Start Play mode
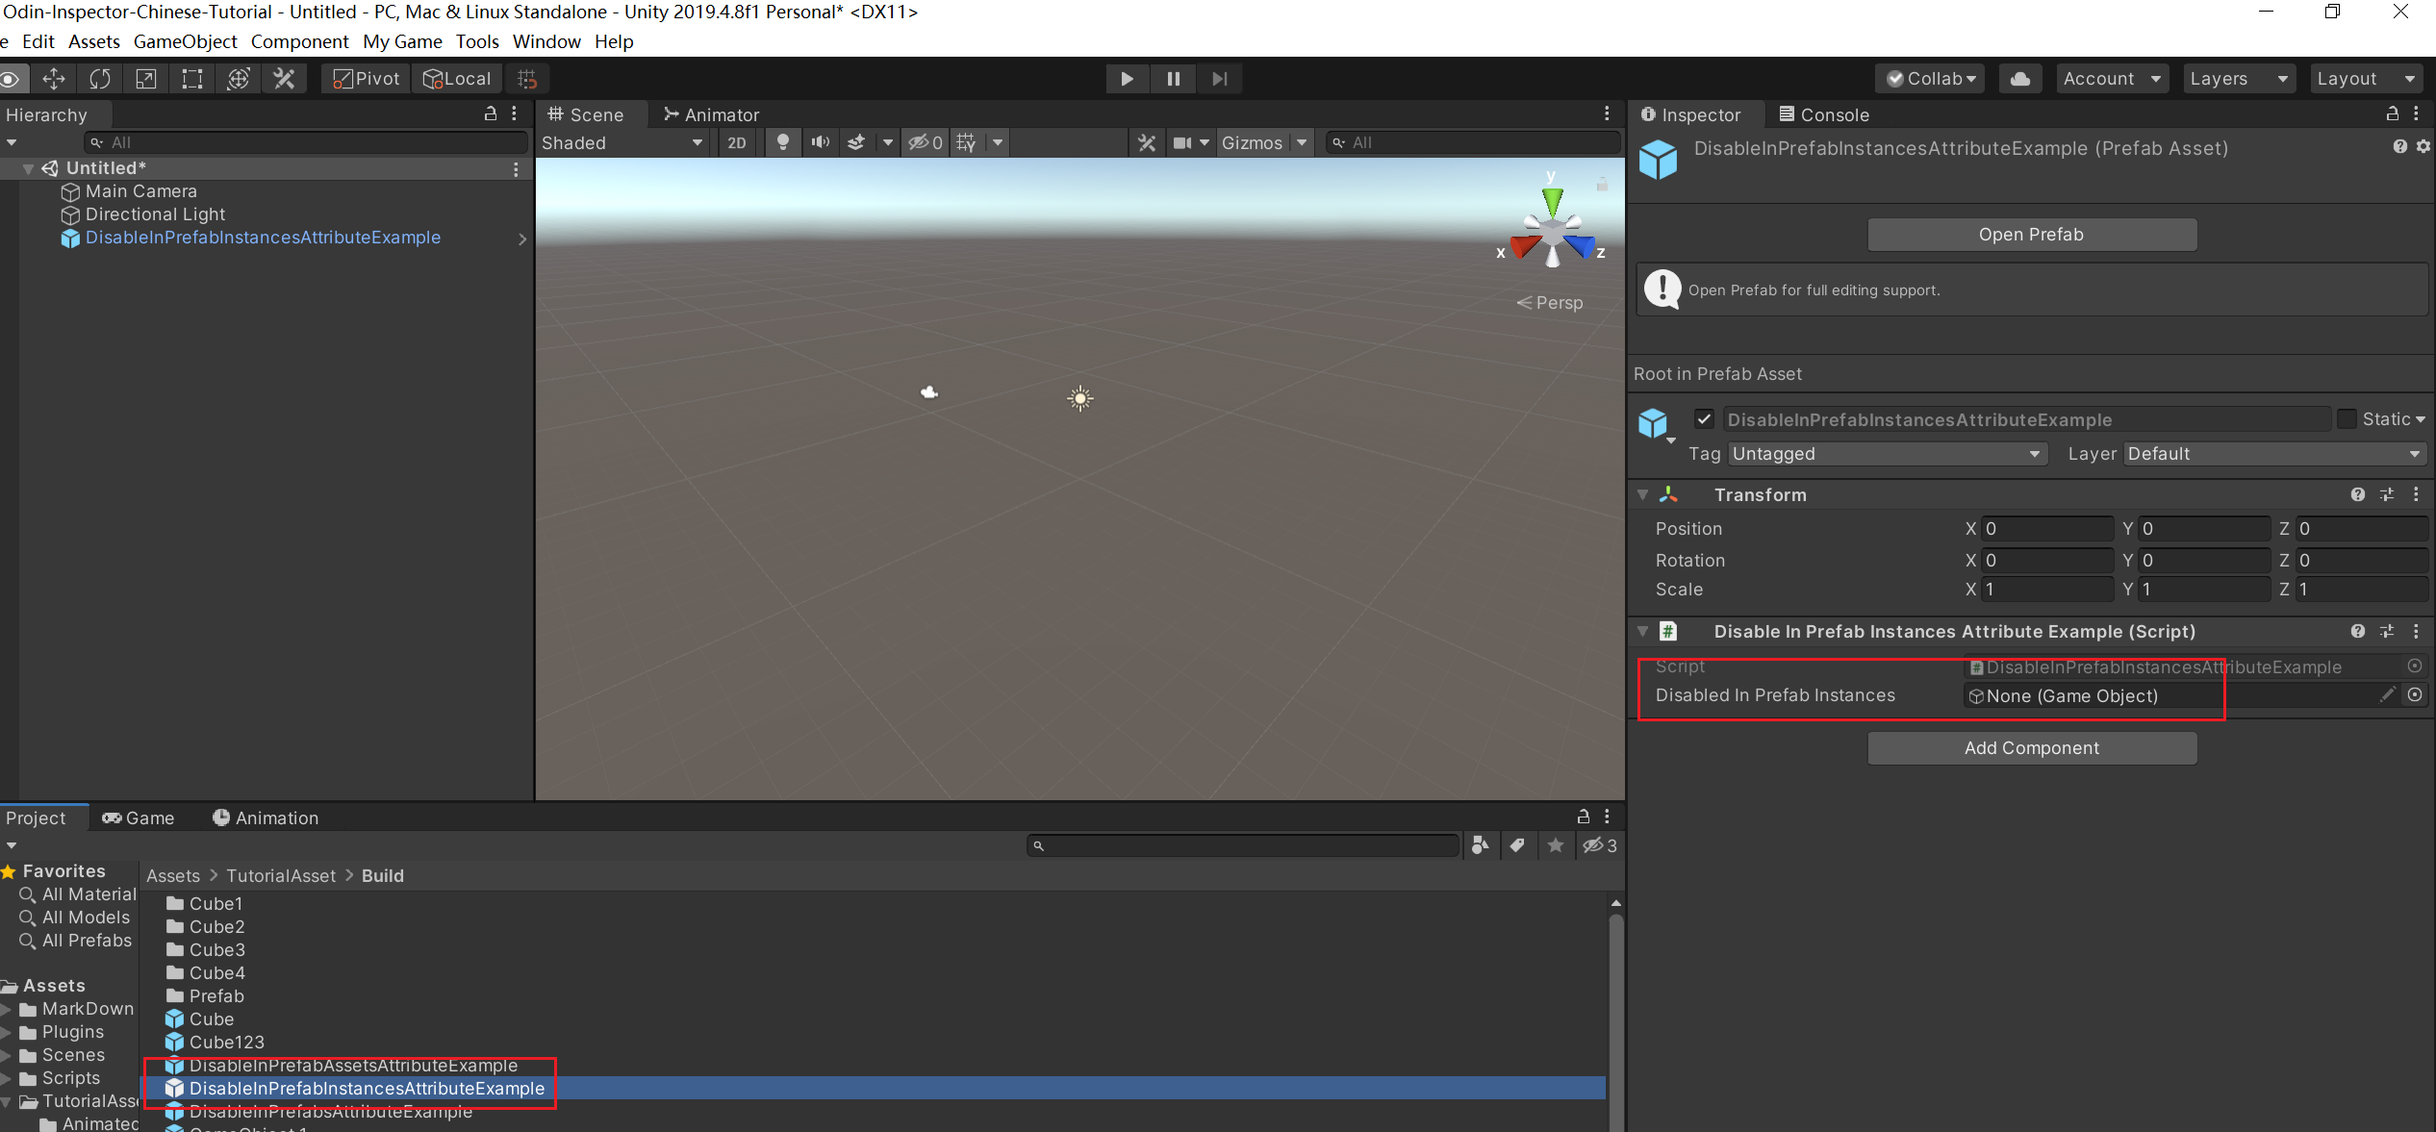 point(1127,79)
